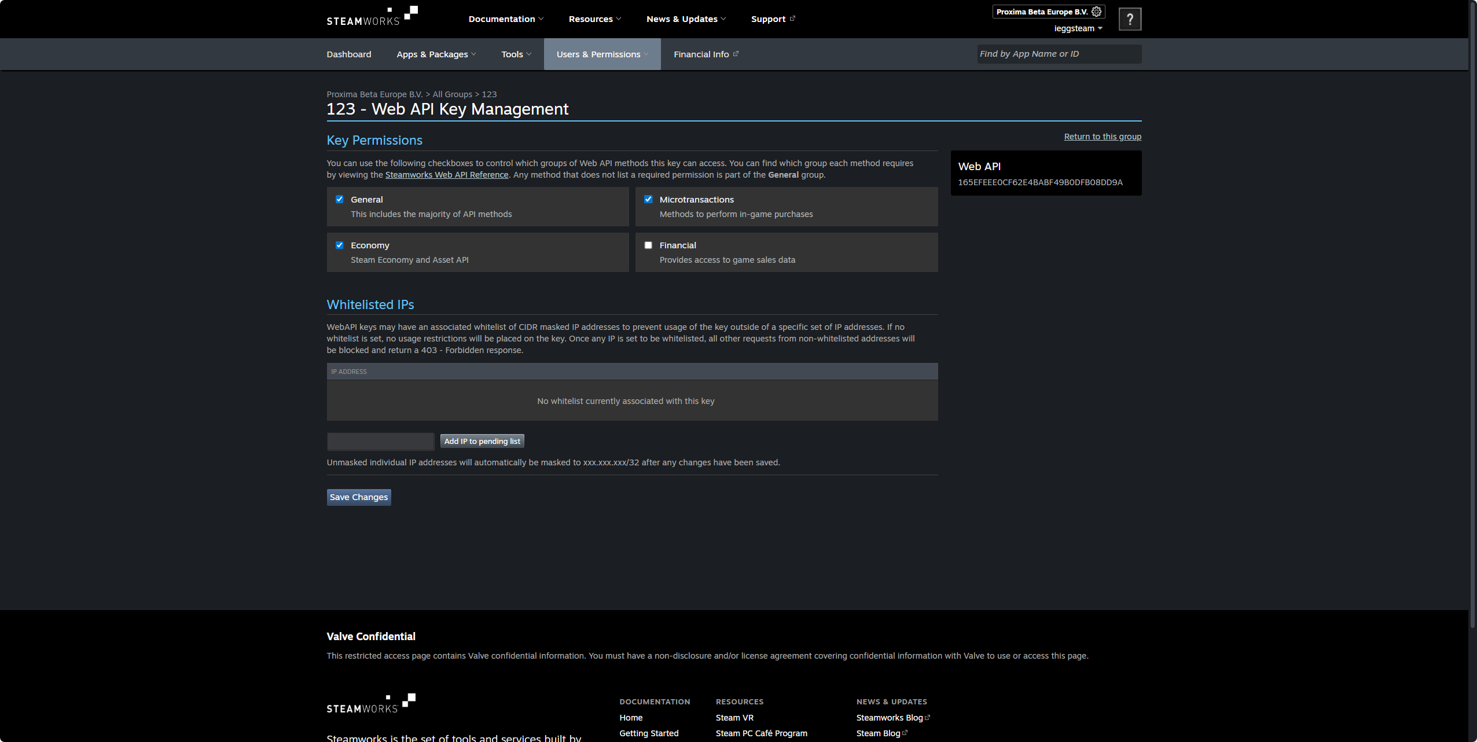Viewport: 1477px width, 742px height.
Task: Click the IP address input field
Action: pos(380,441)
